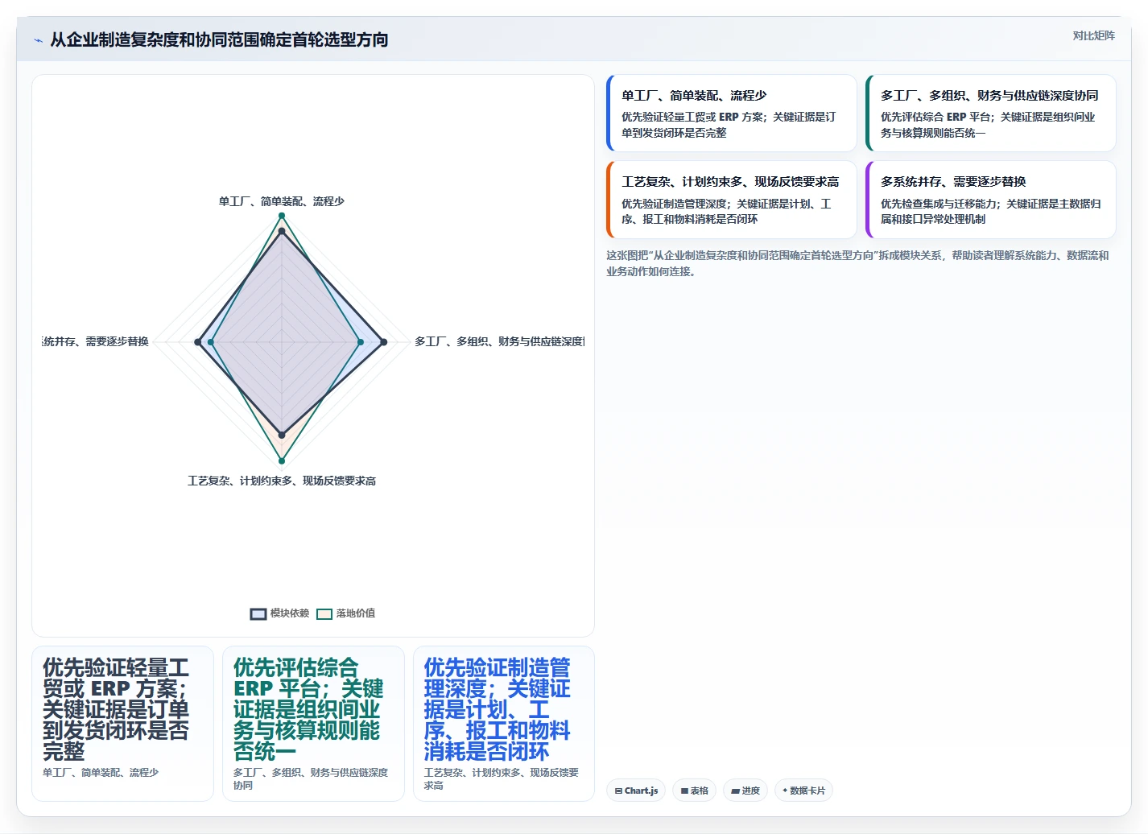Viewport: 1148px width, 834px height.
Task: Click the icon inside the Chart.js tag
Action: click(x=618, y=791)
